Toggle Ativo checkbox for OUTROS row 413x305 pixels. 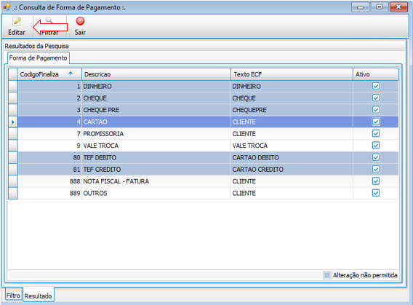(x=376, y=193)
